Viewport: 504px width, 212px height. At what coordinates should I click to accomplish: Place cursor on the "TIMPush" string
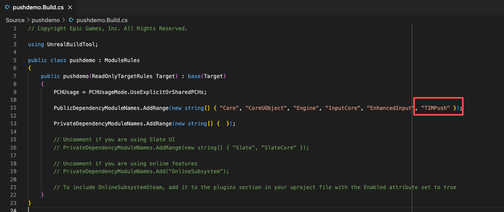pos(435,108)
